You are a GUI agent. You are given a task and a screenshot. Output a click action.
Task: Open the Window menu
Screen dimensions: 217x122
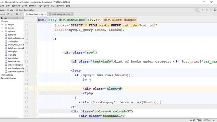point(60,6)
